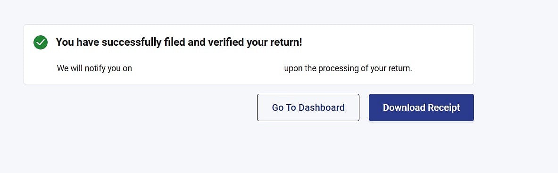The width and height of the screenshot is (558, 173).
Task: Tap the verified tick circle beside heading
Action: (41, 42)
